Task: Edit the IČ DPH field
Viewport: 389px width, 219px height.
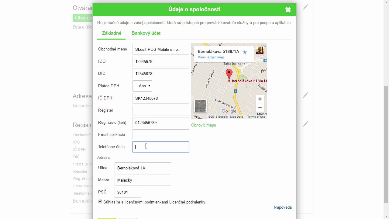Action: click(x=160, y=98)
